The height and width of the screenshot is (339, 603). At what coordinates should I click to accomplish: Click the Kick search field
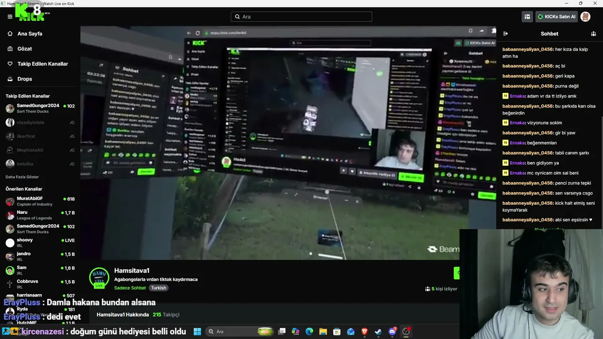pos(301,16)
